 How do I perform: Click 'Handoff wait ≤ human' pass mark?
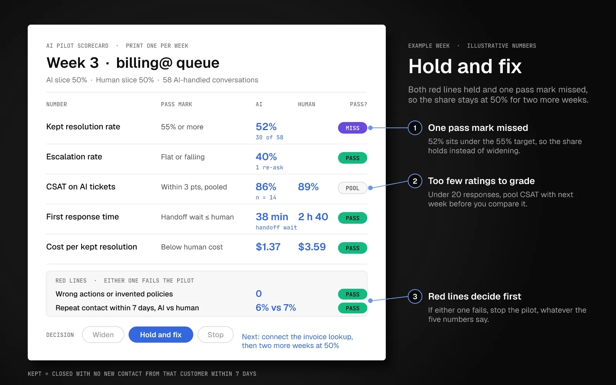click(x=198, y=217)
